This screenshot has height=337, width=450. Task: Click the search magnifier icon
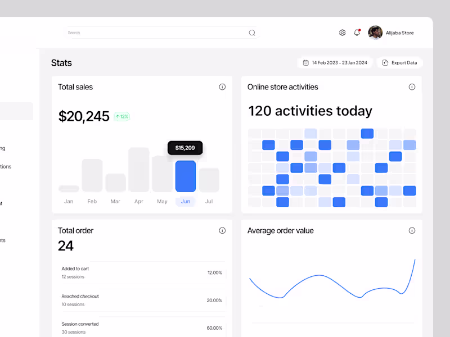(x=252, y=33)
